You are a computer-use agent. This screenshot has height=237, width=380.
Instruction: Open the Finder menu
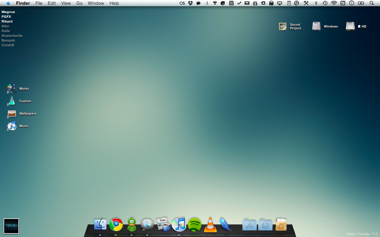tap(23, 3)
